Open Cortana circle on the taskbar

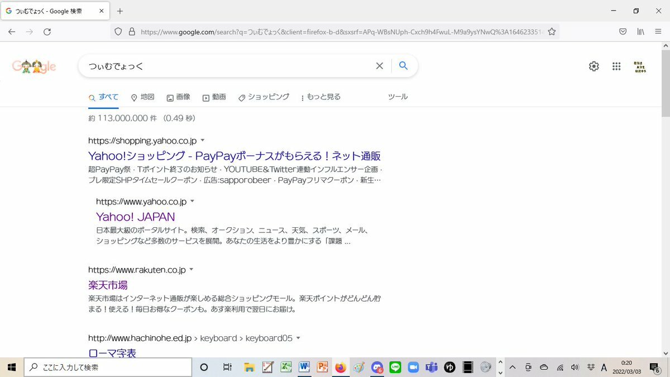(204, 367)
